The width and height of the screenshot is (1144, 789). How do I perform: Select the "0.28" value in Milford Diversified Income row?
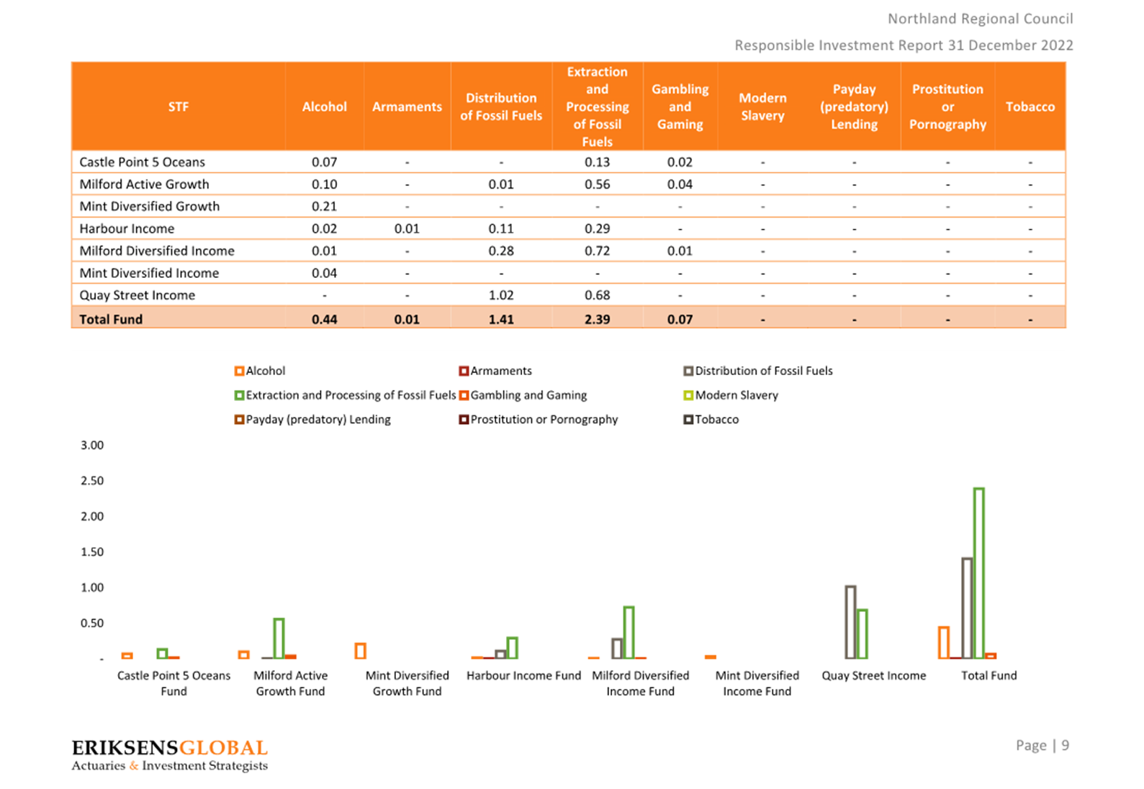(x=501, y=251)
